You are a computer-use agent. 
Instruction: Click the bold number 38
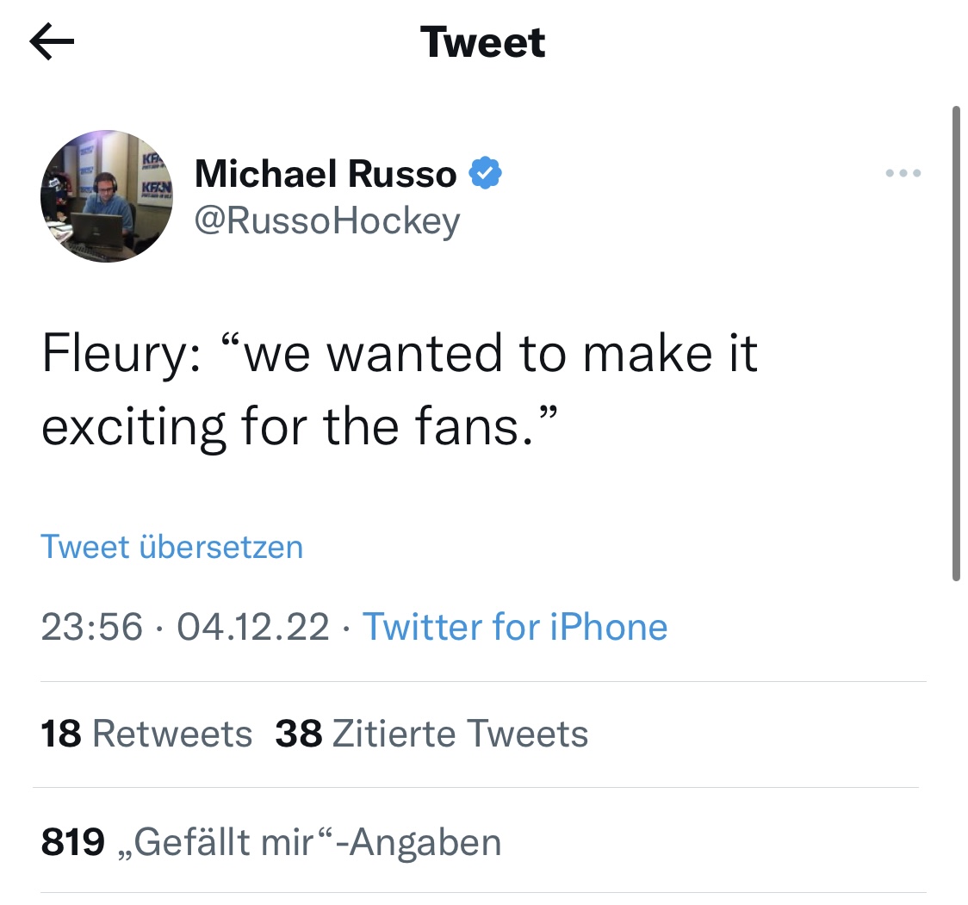299,735
